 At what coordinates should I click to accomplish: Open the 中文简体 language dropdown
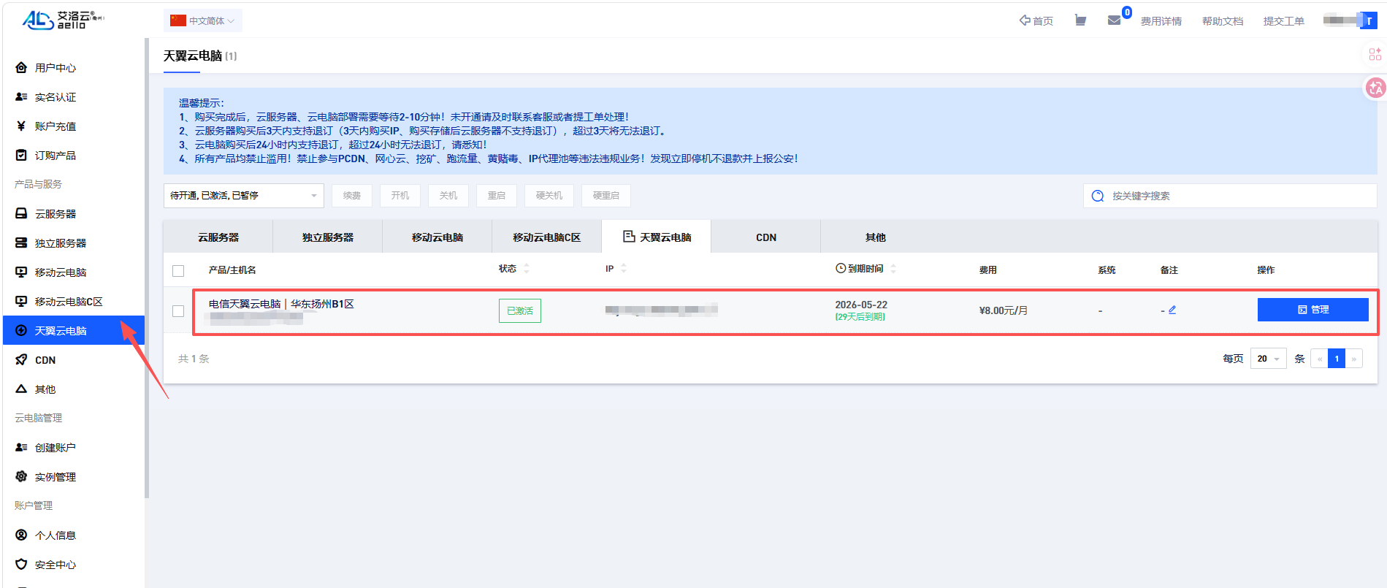coord(203,20)
